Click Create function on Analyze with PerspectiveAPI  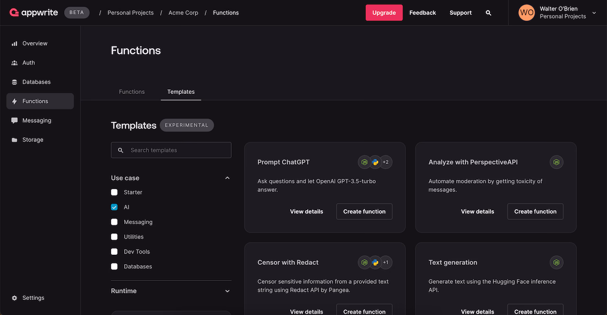(535, 212)
